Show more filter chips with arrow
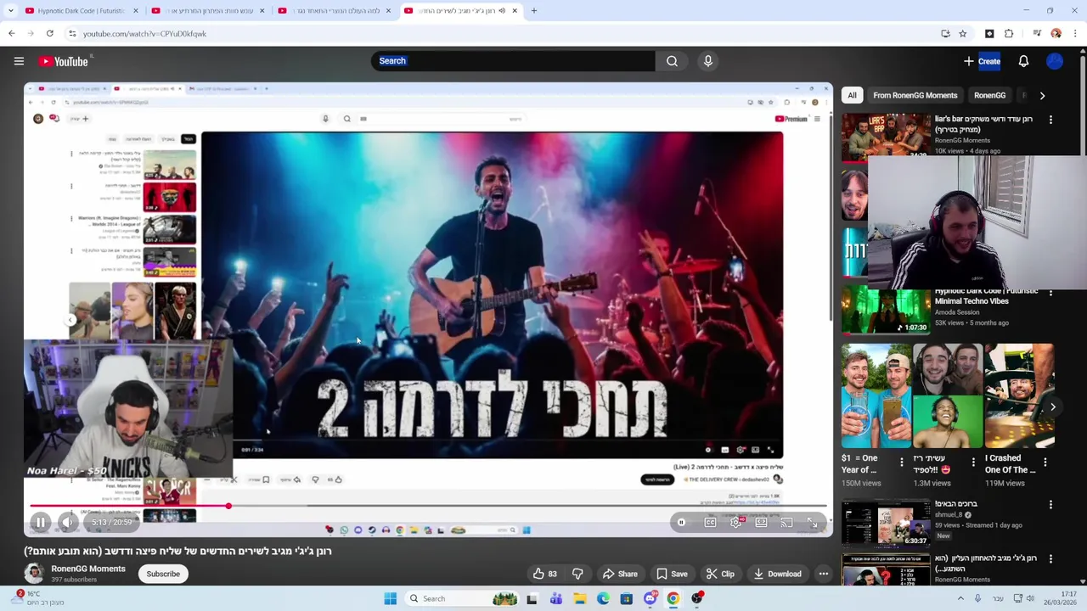1087x611 pixels. [1042, 95]
